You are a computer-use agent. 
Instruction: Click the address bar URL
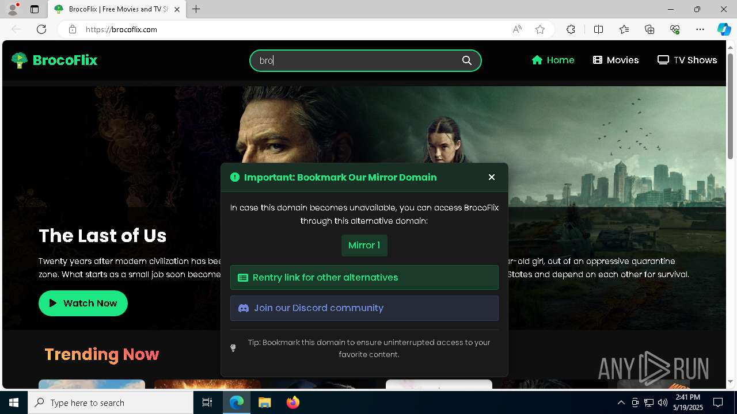pyautogui.click(x=121, y=29)
